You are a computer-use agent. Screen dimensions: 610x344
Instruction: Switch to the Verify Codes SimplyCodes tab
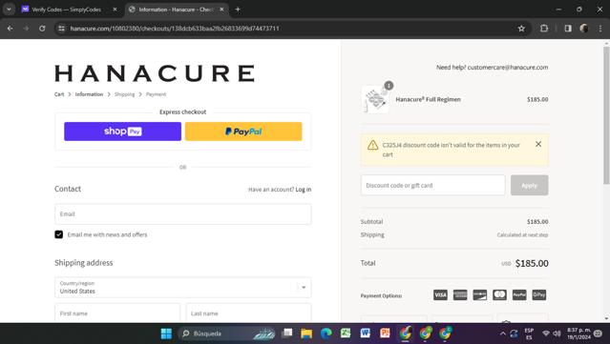(x=66, y=10)
